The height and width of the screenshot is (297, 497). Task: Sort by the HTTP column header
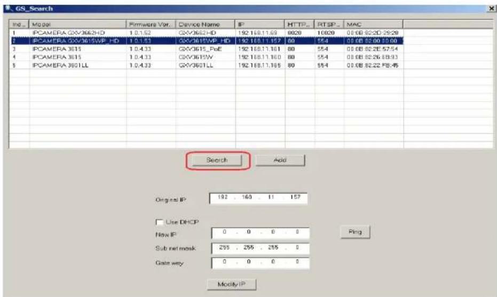(x=299, y=25)
